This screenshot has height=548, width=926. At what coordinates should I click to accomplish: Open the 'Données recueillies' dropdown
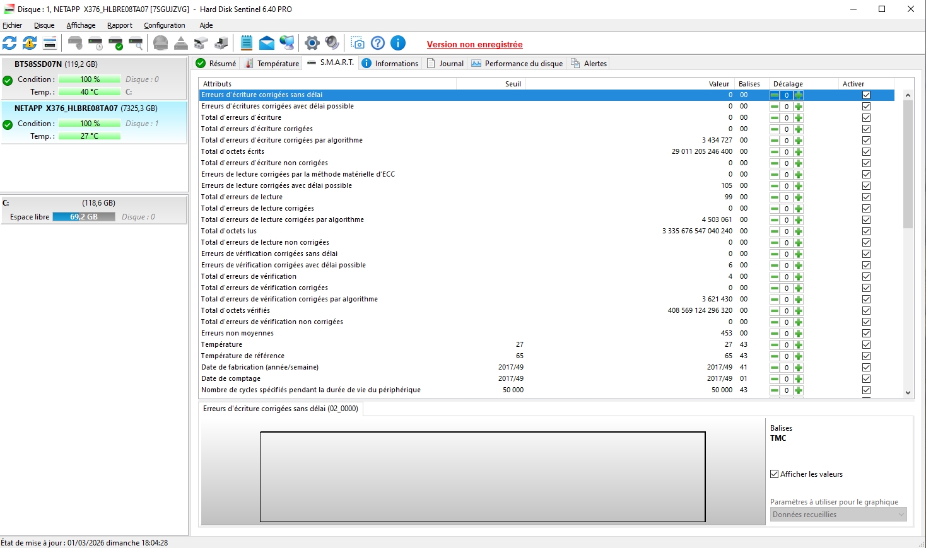[838, 515]
